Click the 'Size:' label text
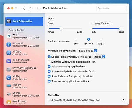 coord(51,23)
